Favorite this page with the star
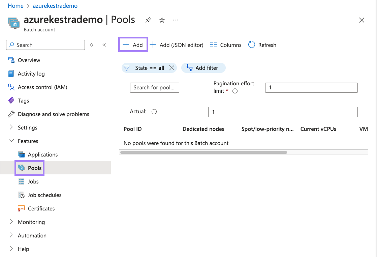The image size is (377, 257). coord(162,20)
